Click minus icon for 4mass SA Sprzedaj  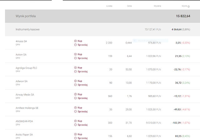coord(75,45)
